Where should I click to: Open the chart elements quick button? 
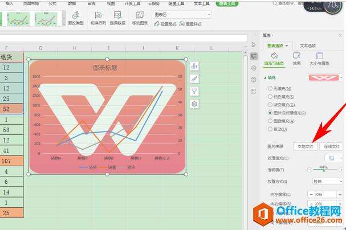pos(194,66)
